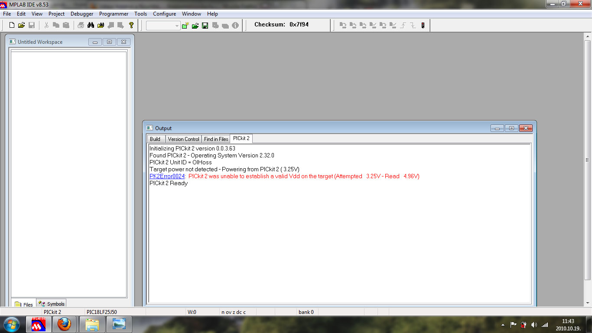
Task: Click the Copy toolbar icon
Action: 56,25
